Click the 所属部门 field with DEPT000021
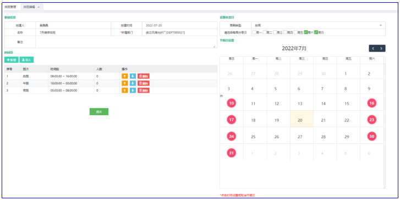 179,33
